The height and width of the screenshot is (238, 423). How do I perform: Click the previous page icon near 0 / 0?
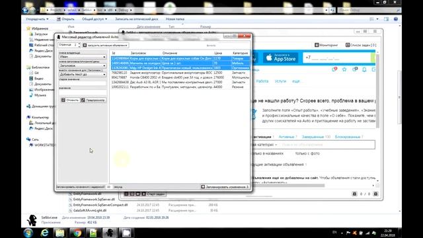point(354,194)
